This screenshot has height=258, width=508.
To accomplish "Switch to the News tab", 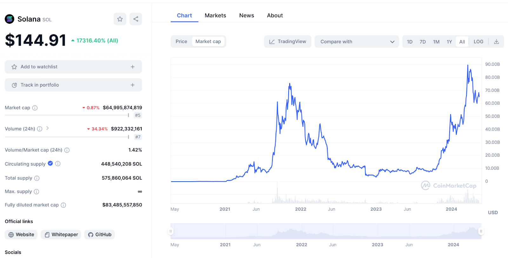I will point(247,16).
